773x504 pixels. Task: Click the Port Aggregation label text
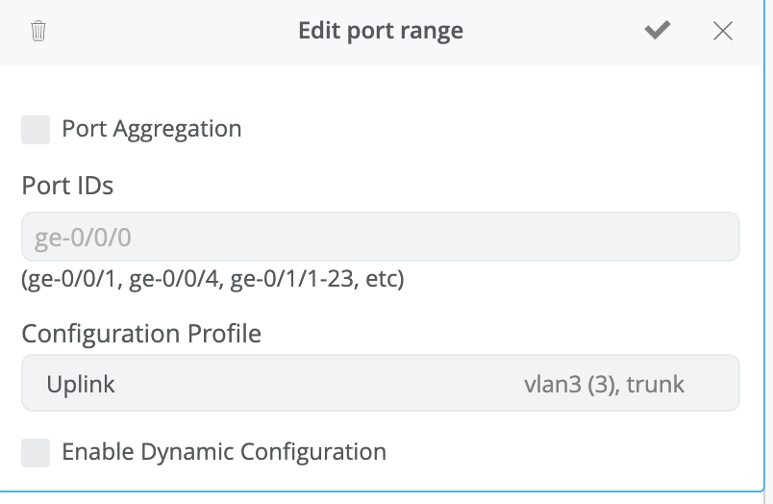(151, 129)
